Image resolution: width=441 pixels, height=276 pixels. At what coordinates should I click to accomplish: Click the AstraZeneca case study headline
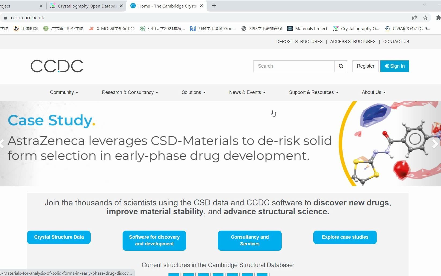[170, 148]
